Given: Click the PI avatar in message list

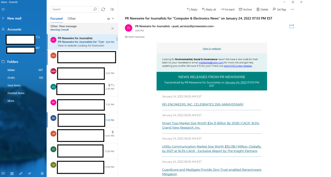Looking at the screenshot, I should [53, 40].
